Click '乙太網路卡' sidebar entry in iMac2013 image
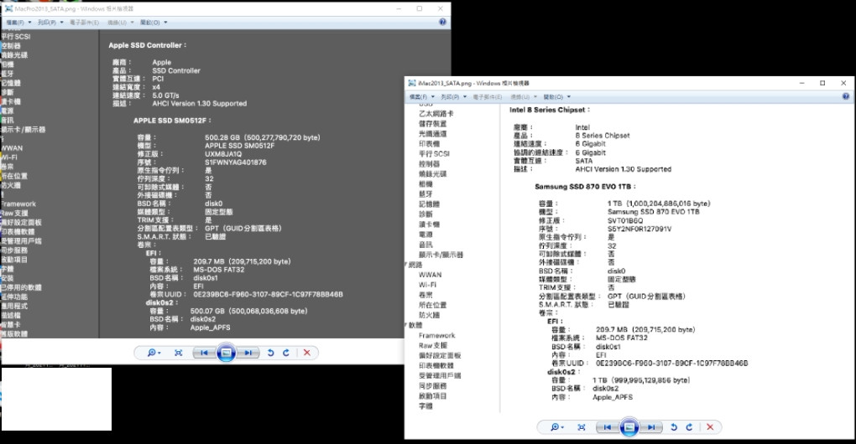 tap(436, 114)
